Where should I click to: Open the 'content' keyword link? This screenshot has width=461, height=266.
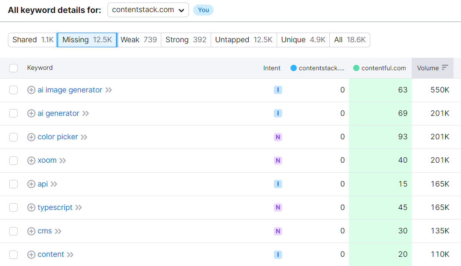(x=51, y=254)
